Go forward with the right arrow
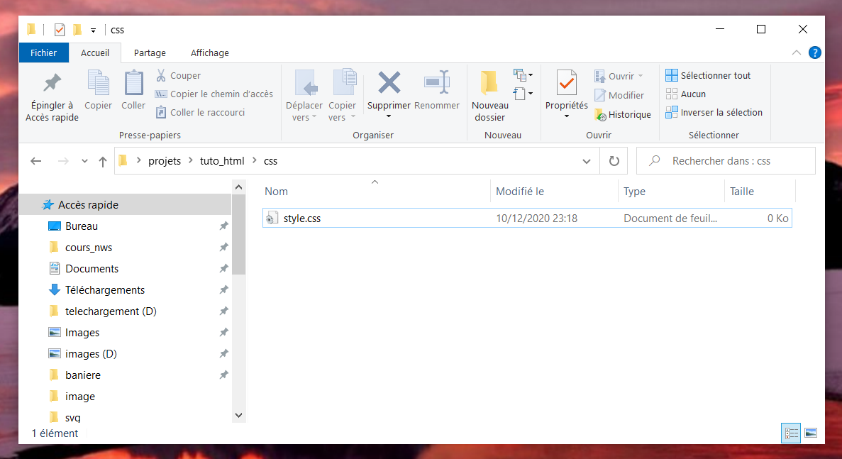This screenshot has width=842, height=459. click(x=63, y=161)
